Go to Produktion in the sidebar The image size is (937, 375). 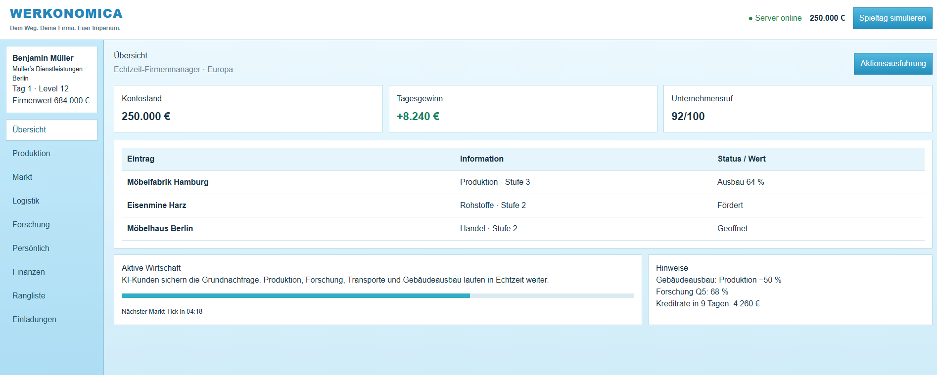click(x=51, y=154)
